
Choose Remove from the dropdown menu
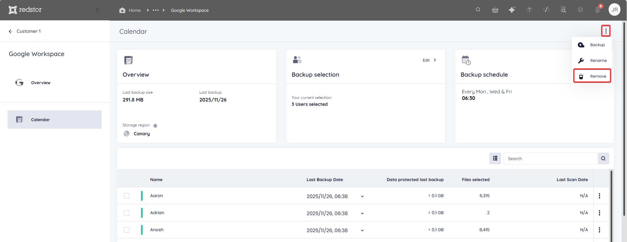pos(592,76)
